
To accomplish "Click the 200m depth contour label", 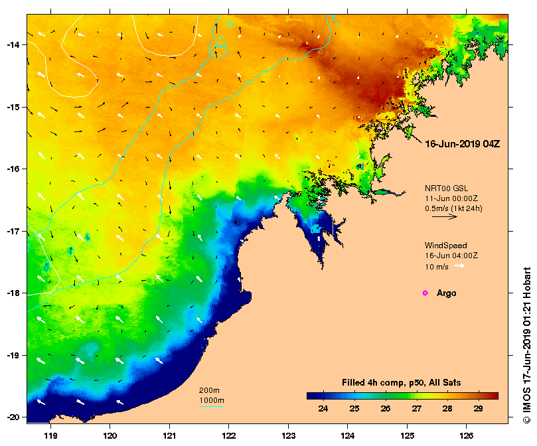I will [x=209, y=390].
